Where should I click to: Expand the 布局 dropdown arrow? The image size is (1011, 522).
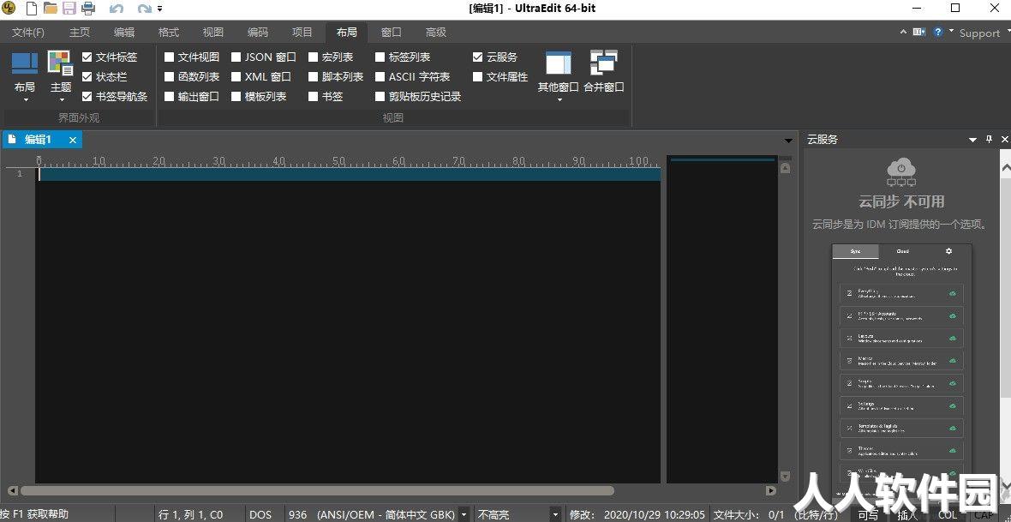pyautogui.click(x=26, y=100)
